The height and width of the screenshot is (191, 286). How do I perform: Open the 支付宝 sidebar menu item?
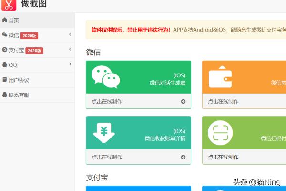pos(37,50)
